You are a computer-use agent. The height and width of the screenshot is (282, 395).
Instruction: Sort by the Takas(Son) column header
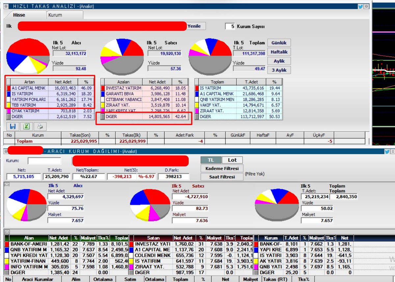click(80, 135)
